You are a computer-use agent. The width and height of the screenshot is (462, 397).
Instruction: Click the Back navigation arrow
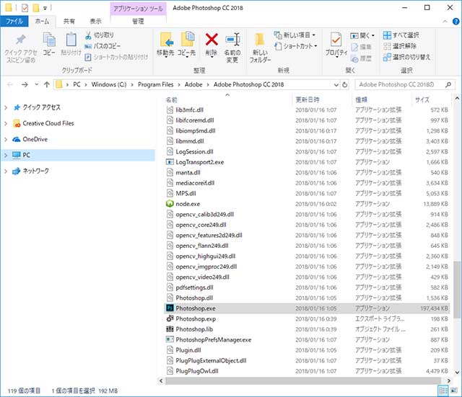[x=10, y=85]
